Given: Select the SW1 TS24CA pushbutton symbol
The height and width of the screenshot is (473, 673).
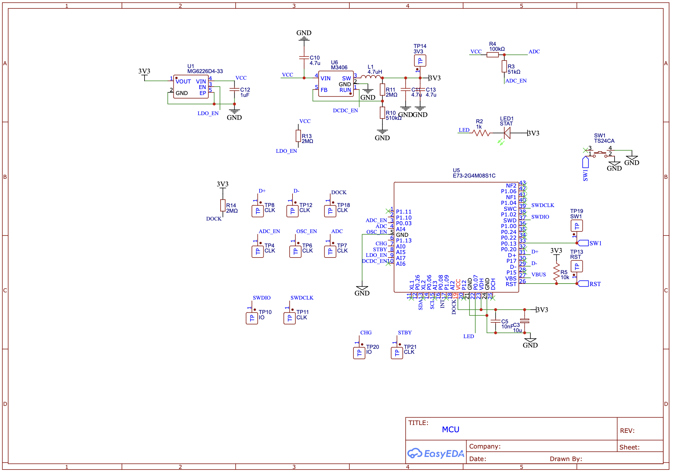Looking at the screenshot, I should tap(600, 153).
